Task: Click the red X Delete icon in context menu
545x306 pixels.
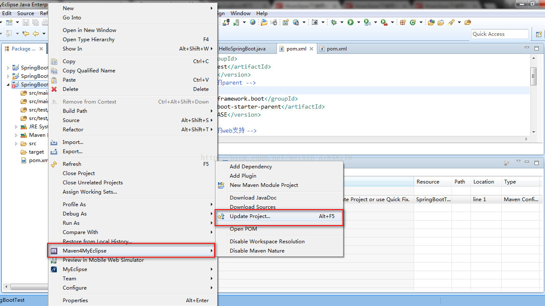Action: point(54,89)
